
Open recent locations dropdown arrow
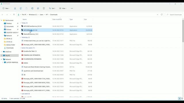pyautogui.click(x=10, y=15)
